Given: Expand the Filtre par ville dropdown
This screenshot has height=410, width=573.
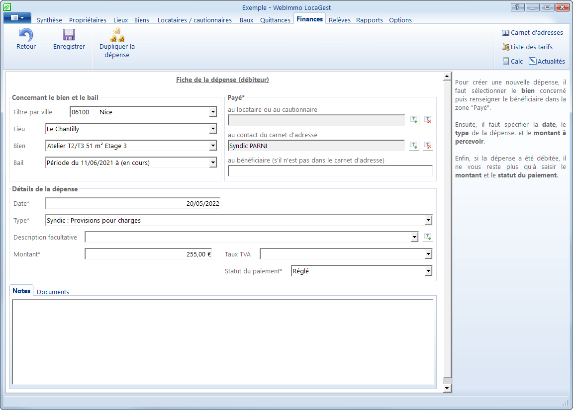Looking at the screenshot, I should pyautogui.click(x=213, y=112).
